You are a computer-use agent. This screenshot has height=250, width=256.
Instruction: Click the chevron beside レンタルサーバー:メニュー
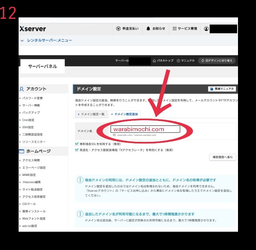coord(22,40)
